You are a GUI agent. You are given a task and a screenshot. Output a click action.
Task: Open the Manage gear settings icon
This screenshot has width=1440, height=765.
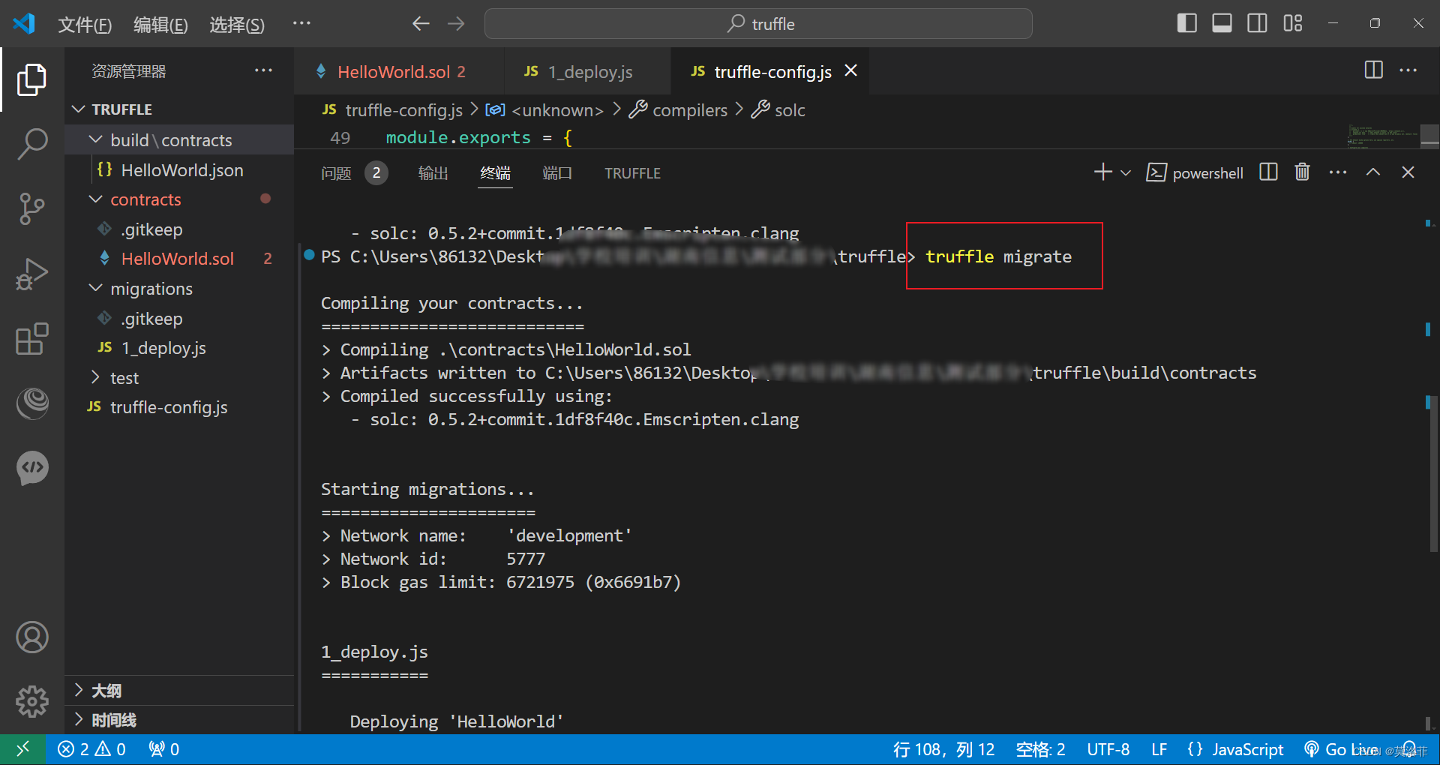coord(31,702)
